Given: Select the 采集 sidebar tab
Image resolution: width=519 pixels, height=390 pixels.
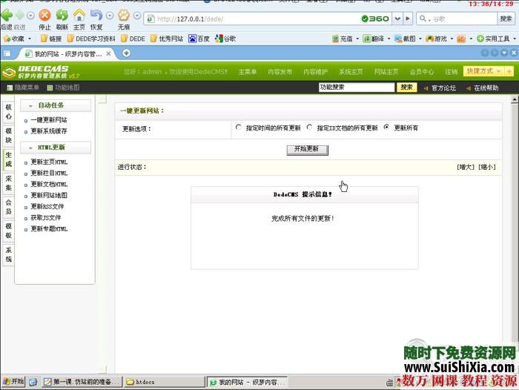Looking at the screenshot, I should tap(9, 183).
